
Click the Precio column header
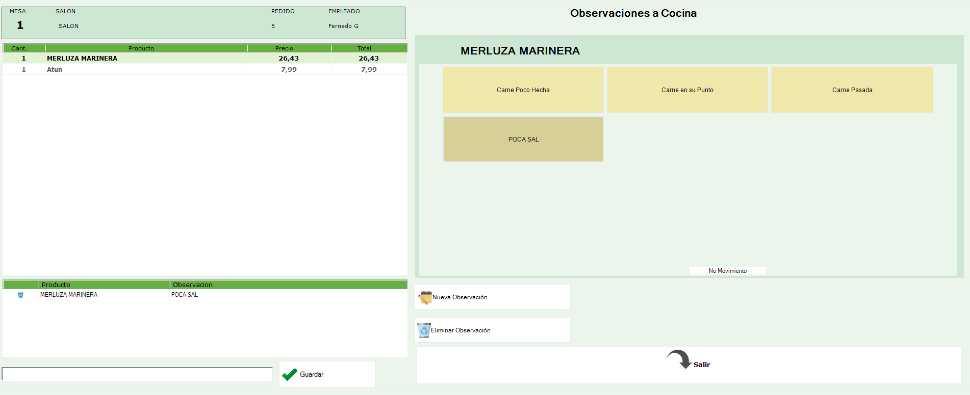pyautogui.click(x=284, y=48)
